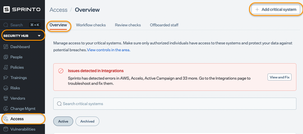303x134 pixels.
Task: Go to Vulnerabilities section
Action: 22,129
